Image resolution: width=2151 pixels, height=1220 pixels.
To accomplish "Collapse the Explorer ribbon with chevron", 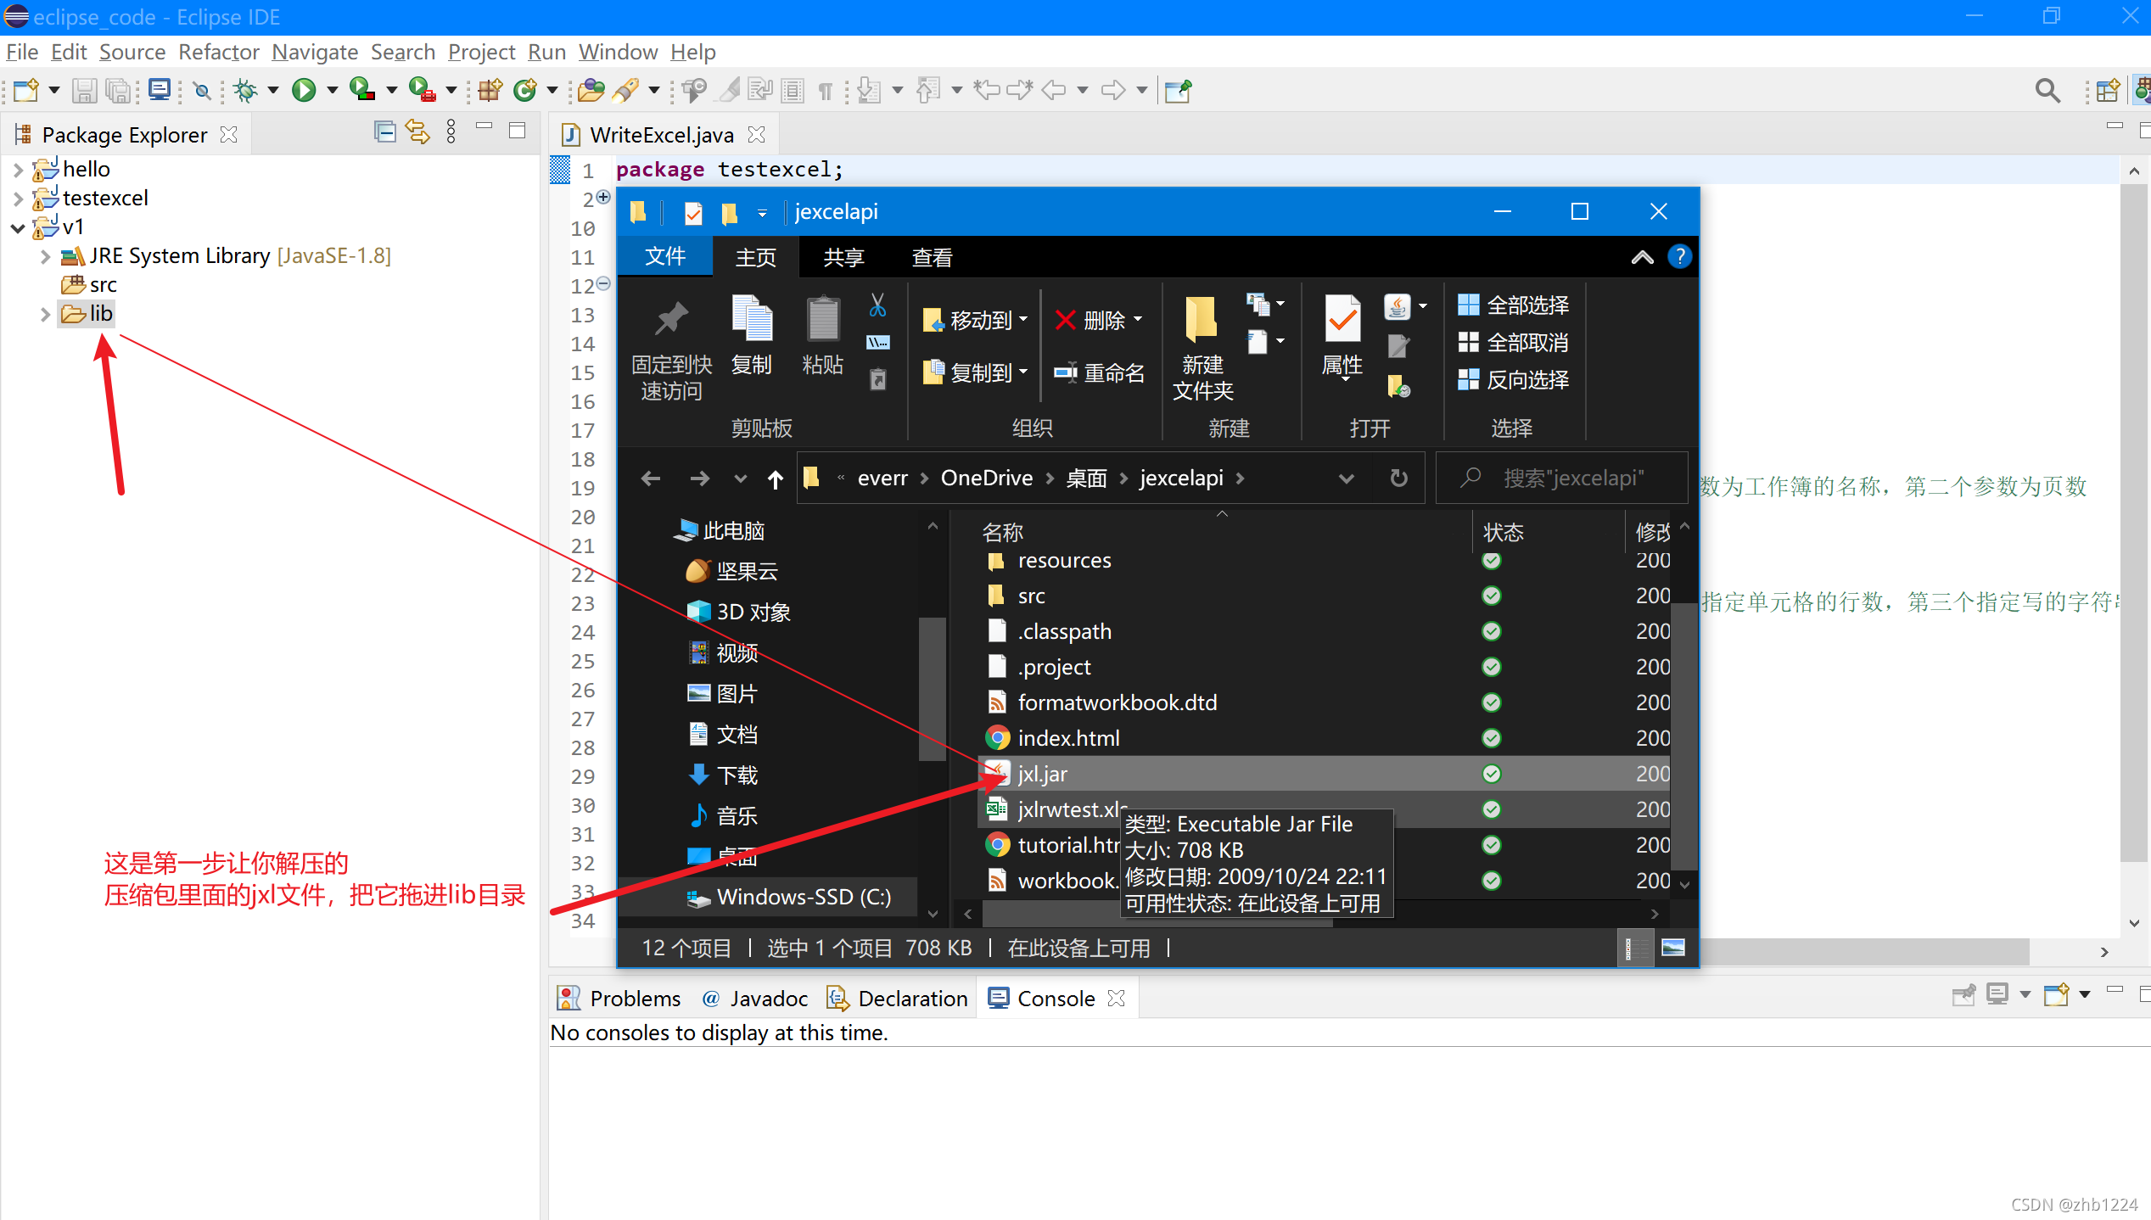I will 1642,257.
